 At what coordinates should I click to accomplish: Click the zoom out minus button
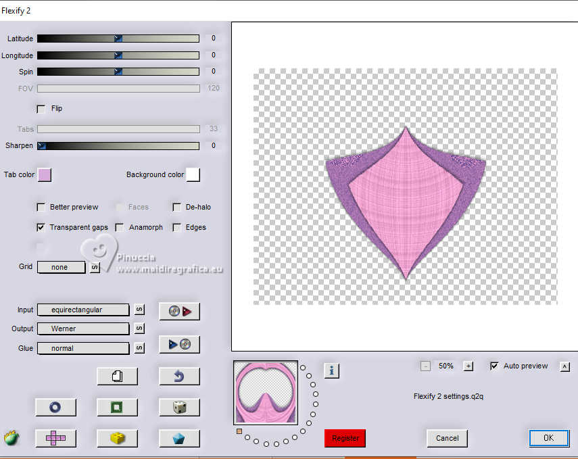[425, 366]
